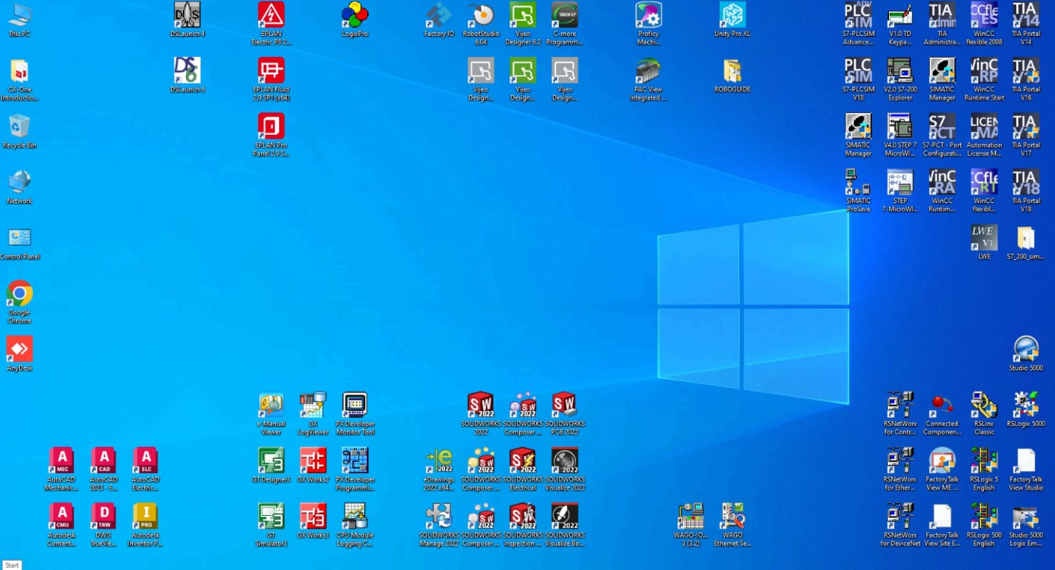Click the Factory IO shortcut
Screen dimensions: 1055x570
click(x=439, y=15)
